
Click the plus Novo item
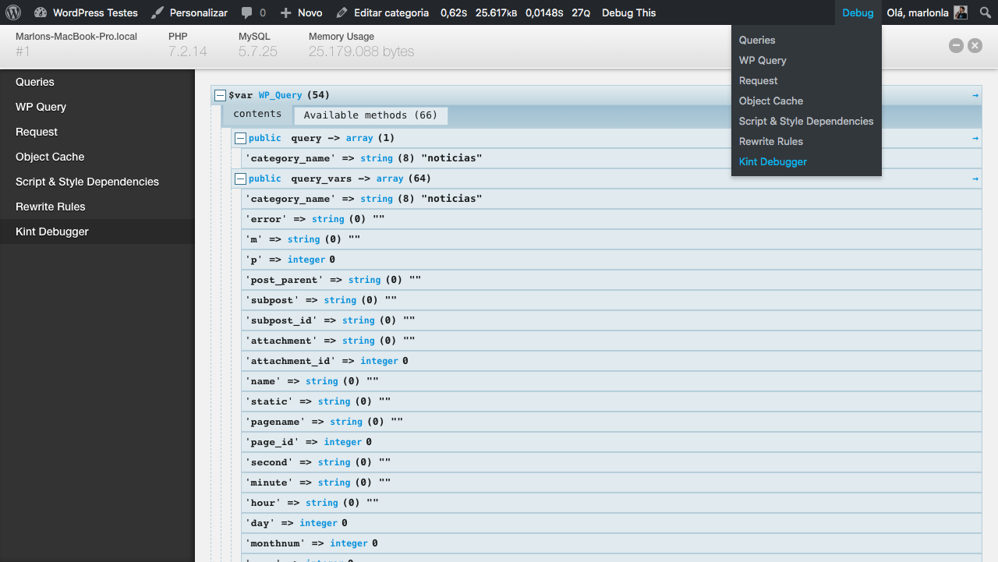click(x=301, y=12)
